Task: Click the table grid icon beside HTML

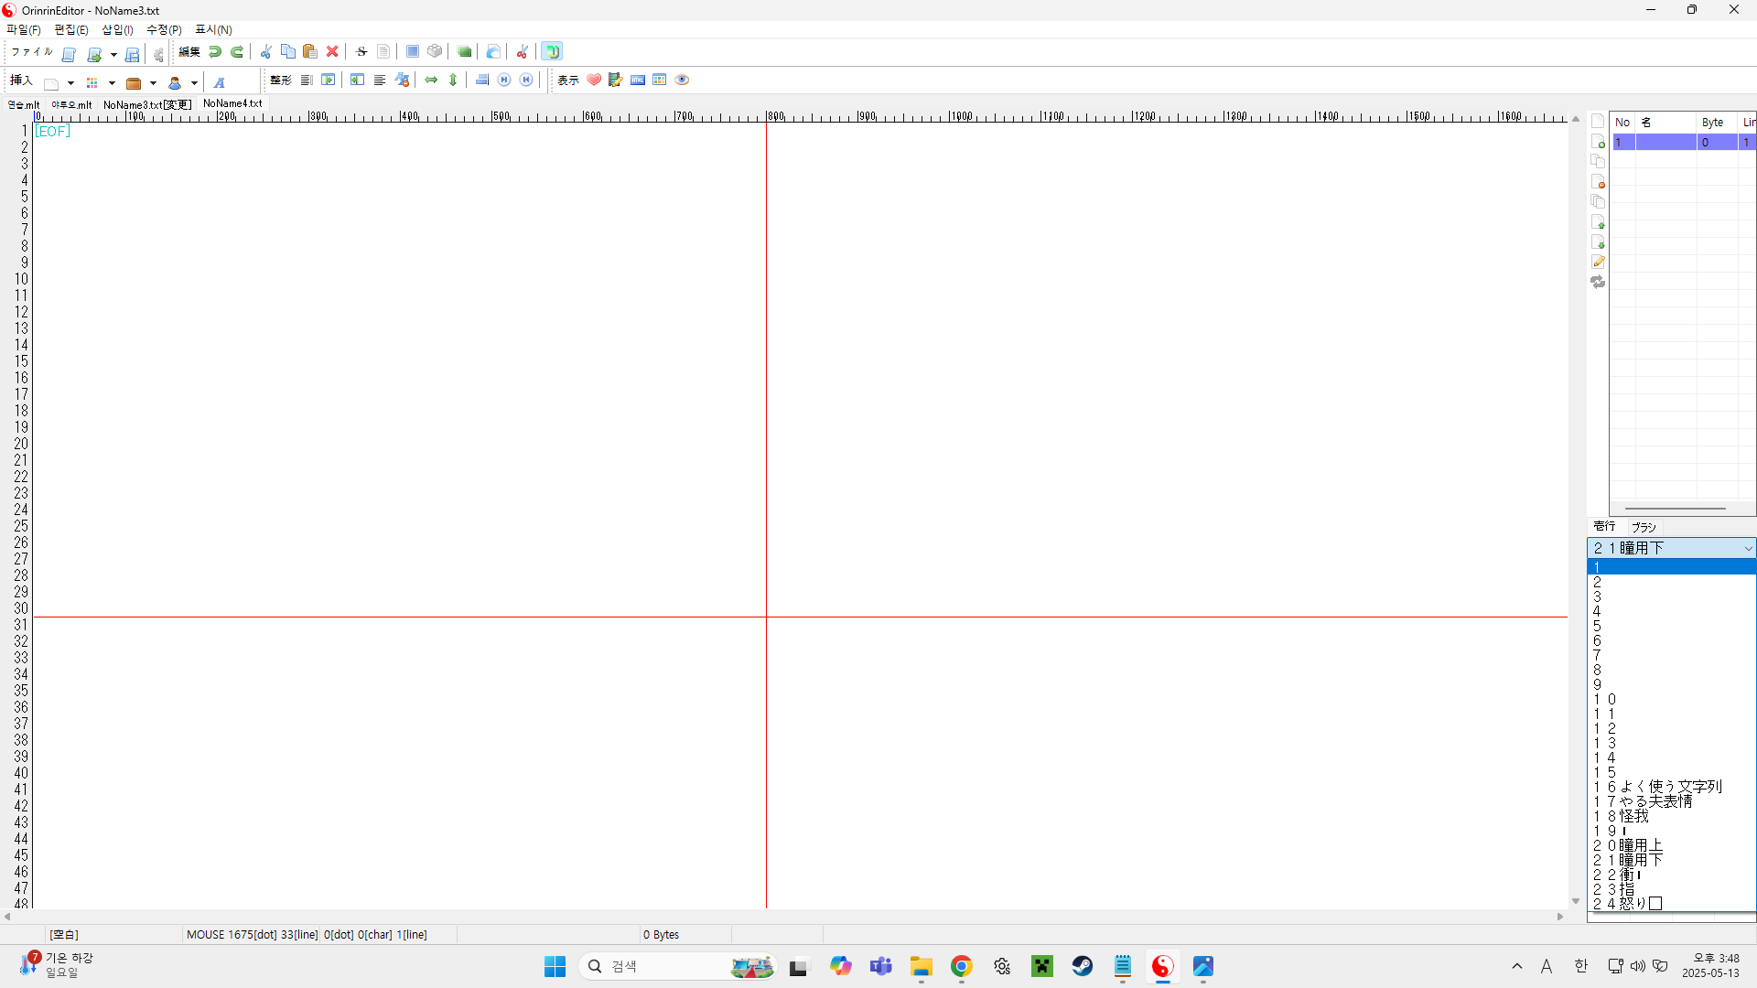Action: [660, 81]
